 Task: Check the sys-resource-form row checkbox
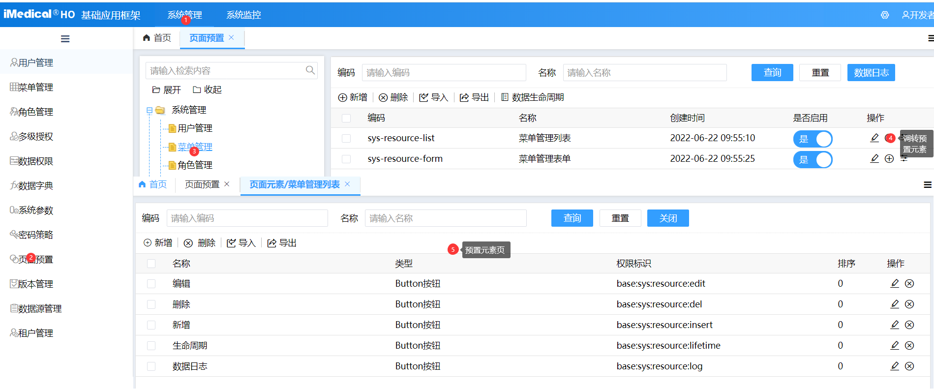point(346,159)
